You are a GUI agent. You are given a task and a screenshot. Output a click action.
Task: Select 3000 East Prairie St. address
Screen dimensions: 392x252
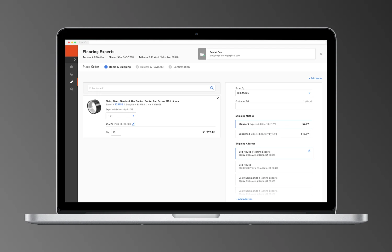(x=274, y=166)
